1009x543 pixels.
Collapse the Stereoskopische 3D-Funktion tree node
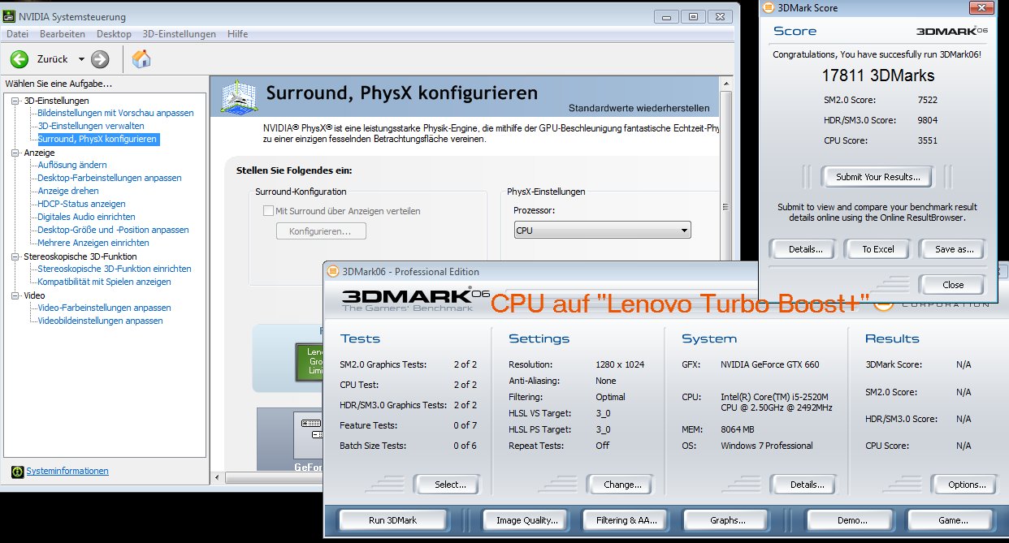[x=15, y=256]
